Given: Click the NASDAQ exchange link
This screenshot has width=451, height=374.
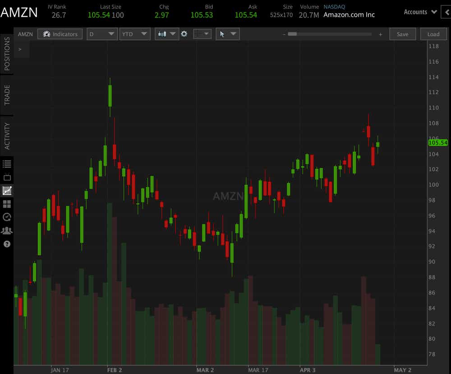Looking at the screenshot, I should click(x=334, y=7).
